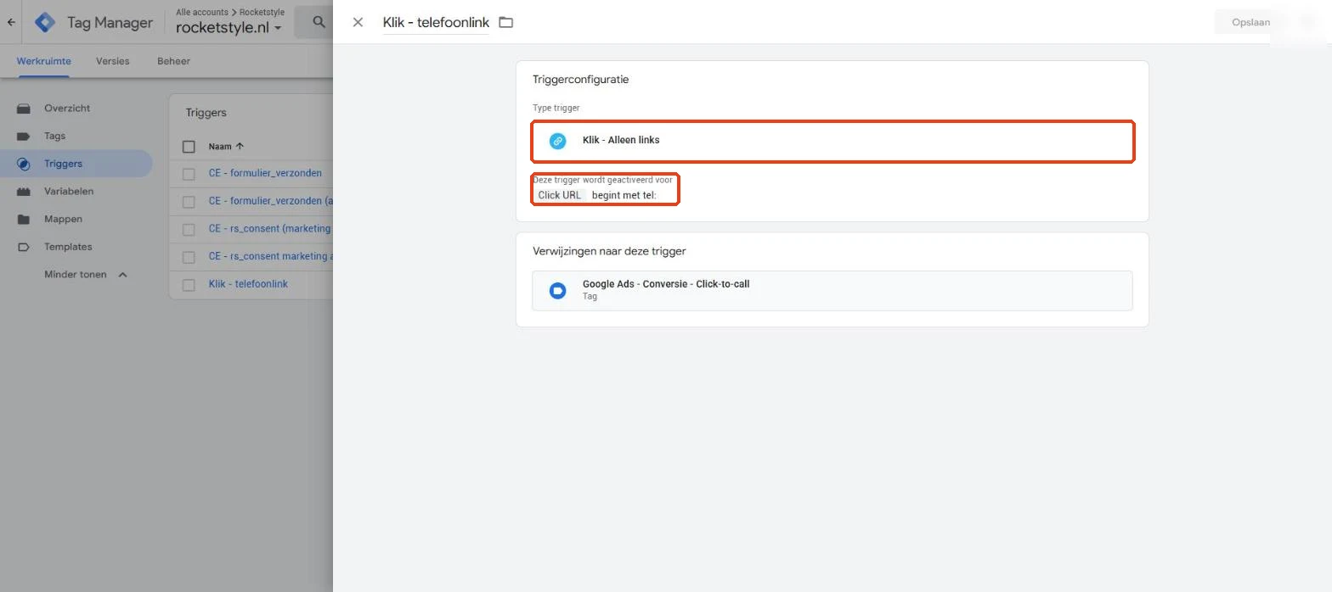Toggle the select-all checkbox beside Naam
The height and width of the screenshot is (592, 1332).
189,147
